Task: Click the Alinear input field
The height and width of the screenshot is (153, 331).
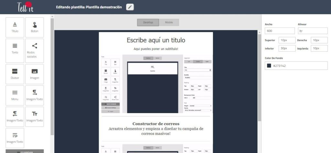Action: click(313, 31)
